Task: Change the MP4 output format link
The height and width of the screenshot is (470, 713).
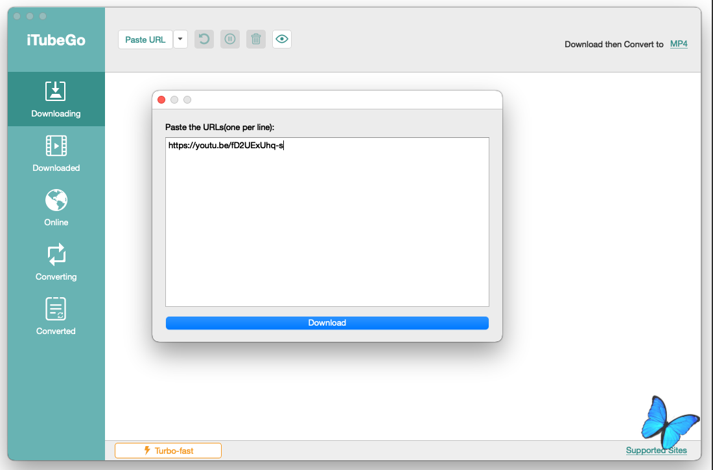Action: click(x=679, y=44)
